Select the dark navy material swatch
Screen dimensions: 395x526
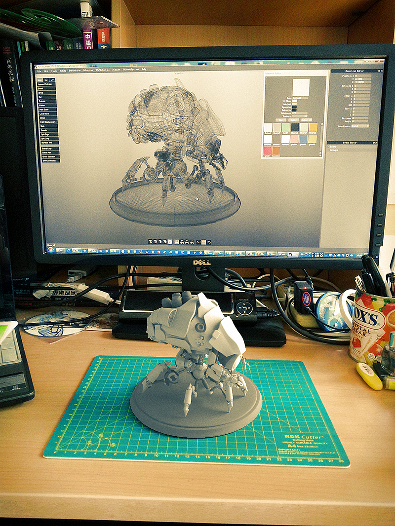click(295, 127)
